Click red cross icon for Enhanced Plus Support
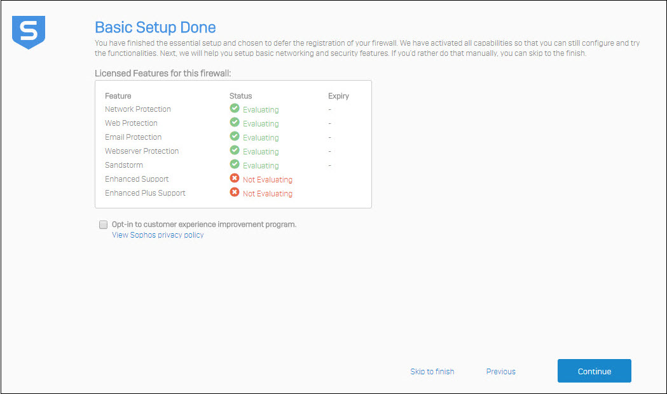667x394 pixels. coord(235,192)
